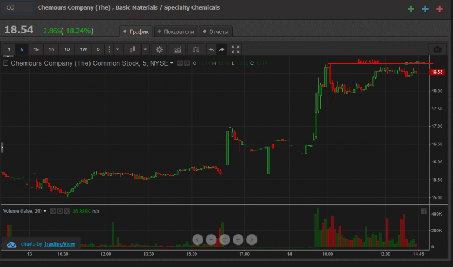Zoom in with the plus button

(x=238, y=239)
